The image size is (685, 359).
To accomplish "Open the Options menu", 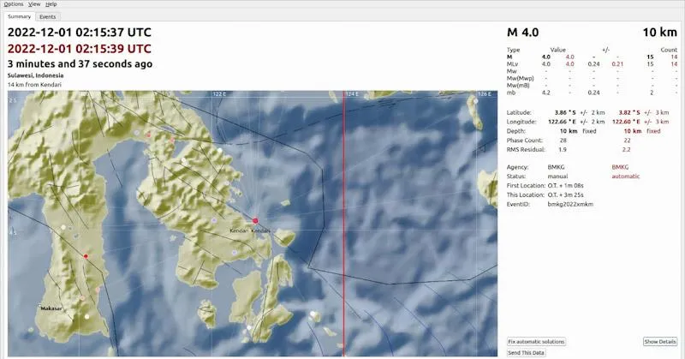I will point(14,4).
